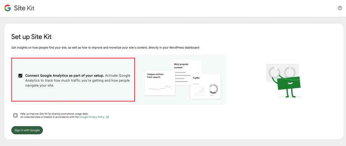Click the Google G logo
The height and width of the screenshot is (146, 346).
7,8
